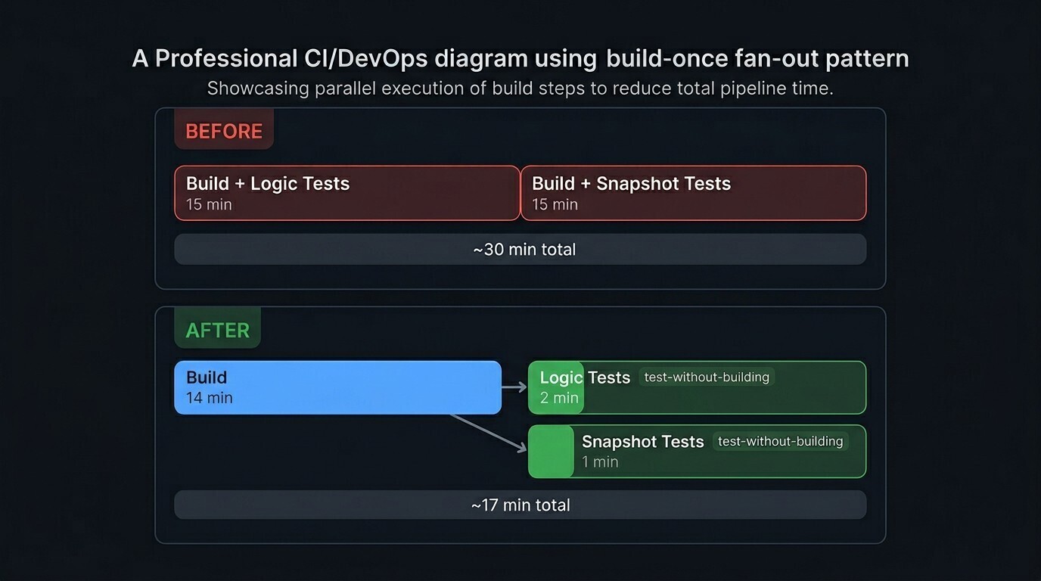Select the blue Build 14 min block
This screenshot has width=1041, height=581.
coord(338,387)
